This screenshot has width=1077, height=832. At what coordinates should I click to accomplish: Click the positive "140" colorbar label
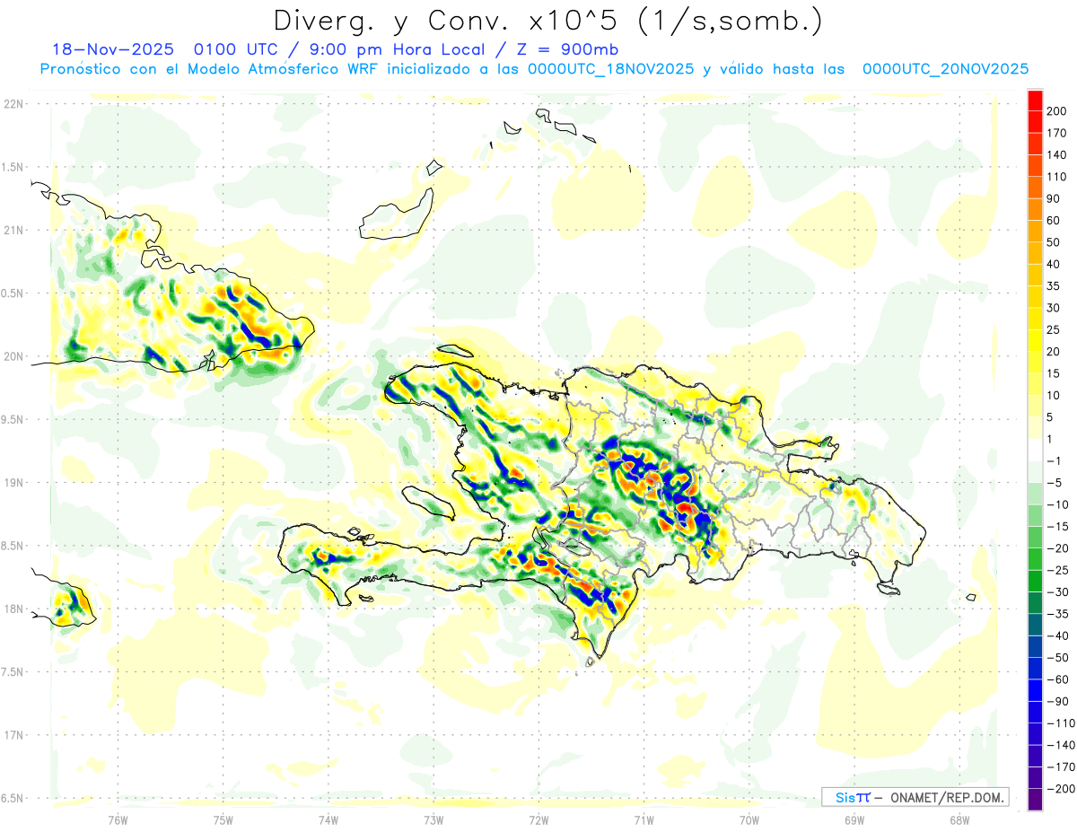(1056, 155)
